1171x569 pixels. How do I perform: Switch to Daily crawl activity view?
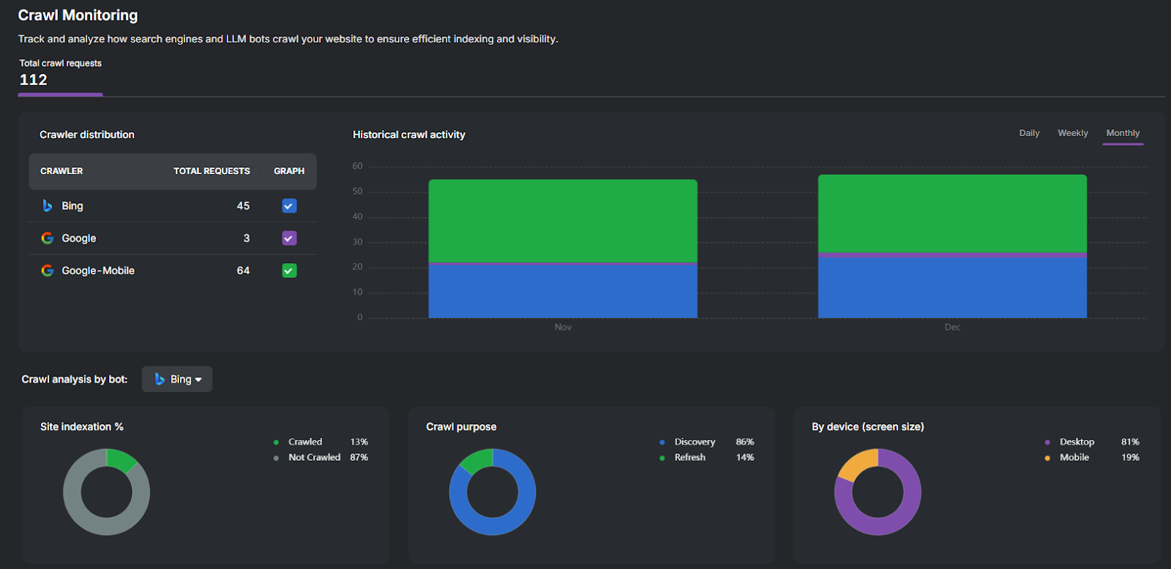pos(1029,133)
